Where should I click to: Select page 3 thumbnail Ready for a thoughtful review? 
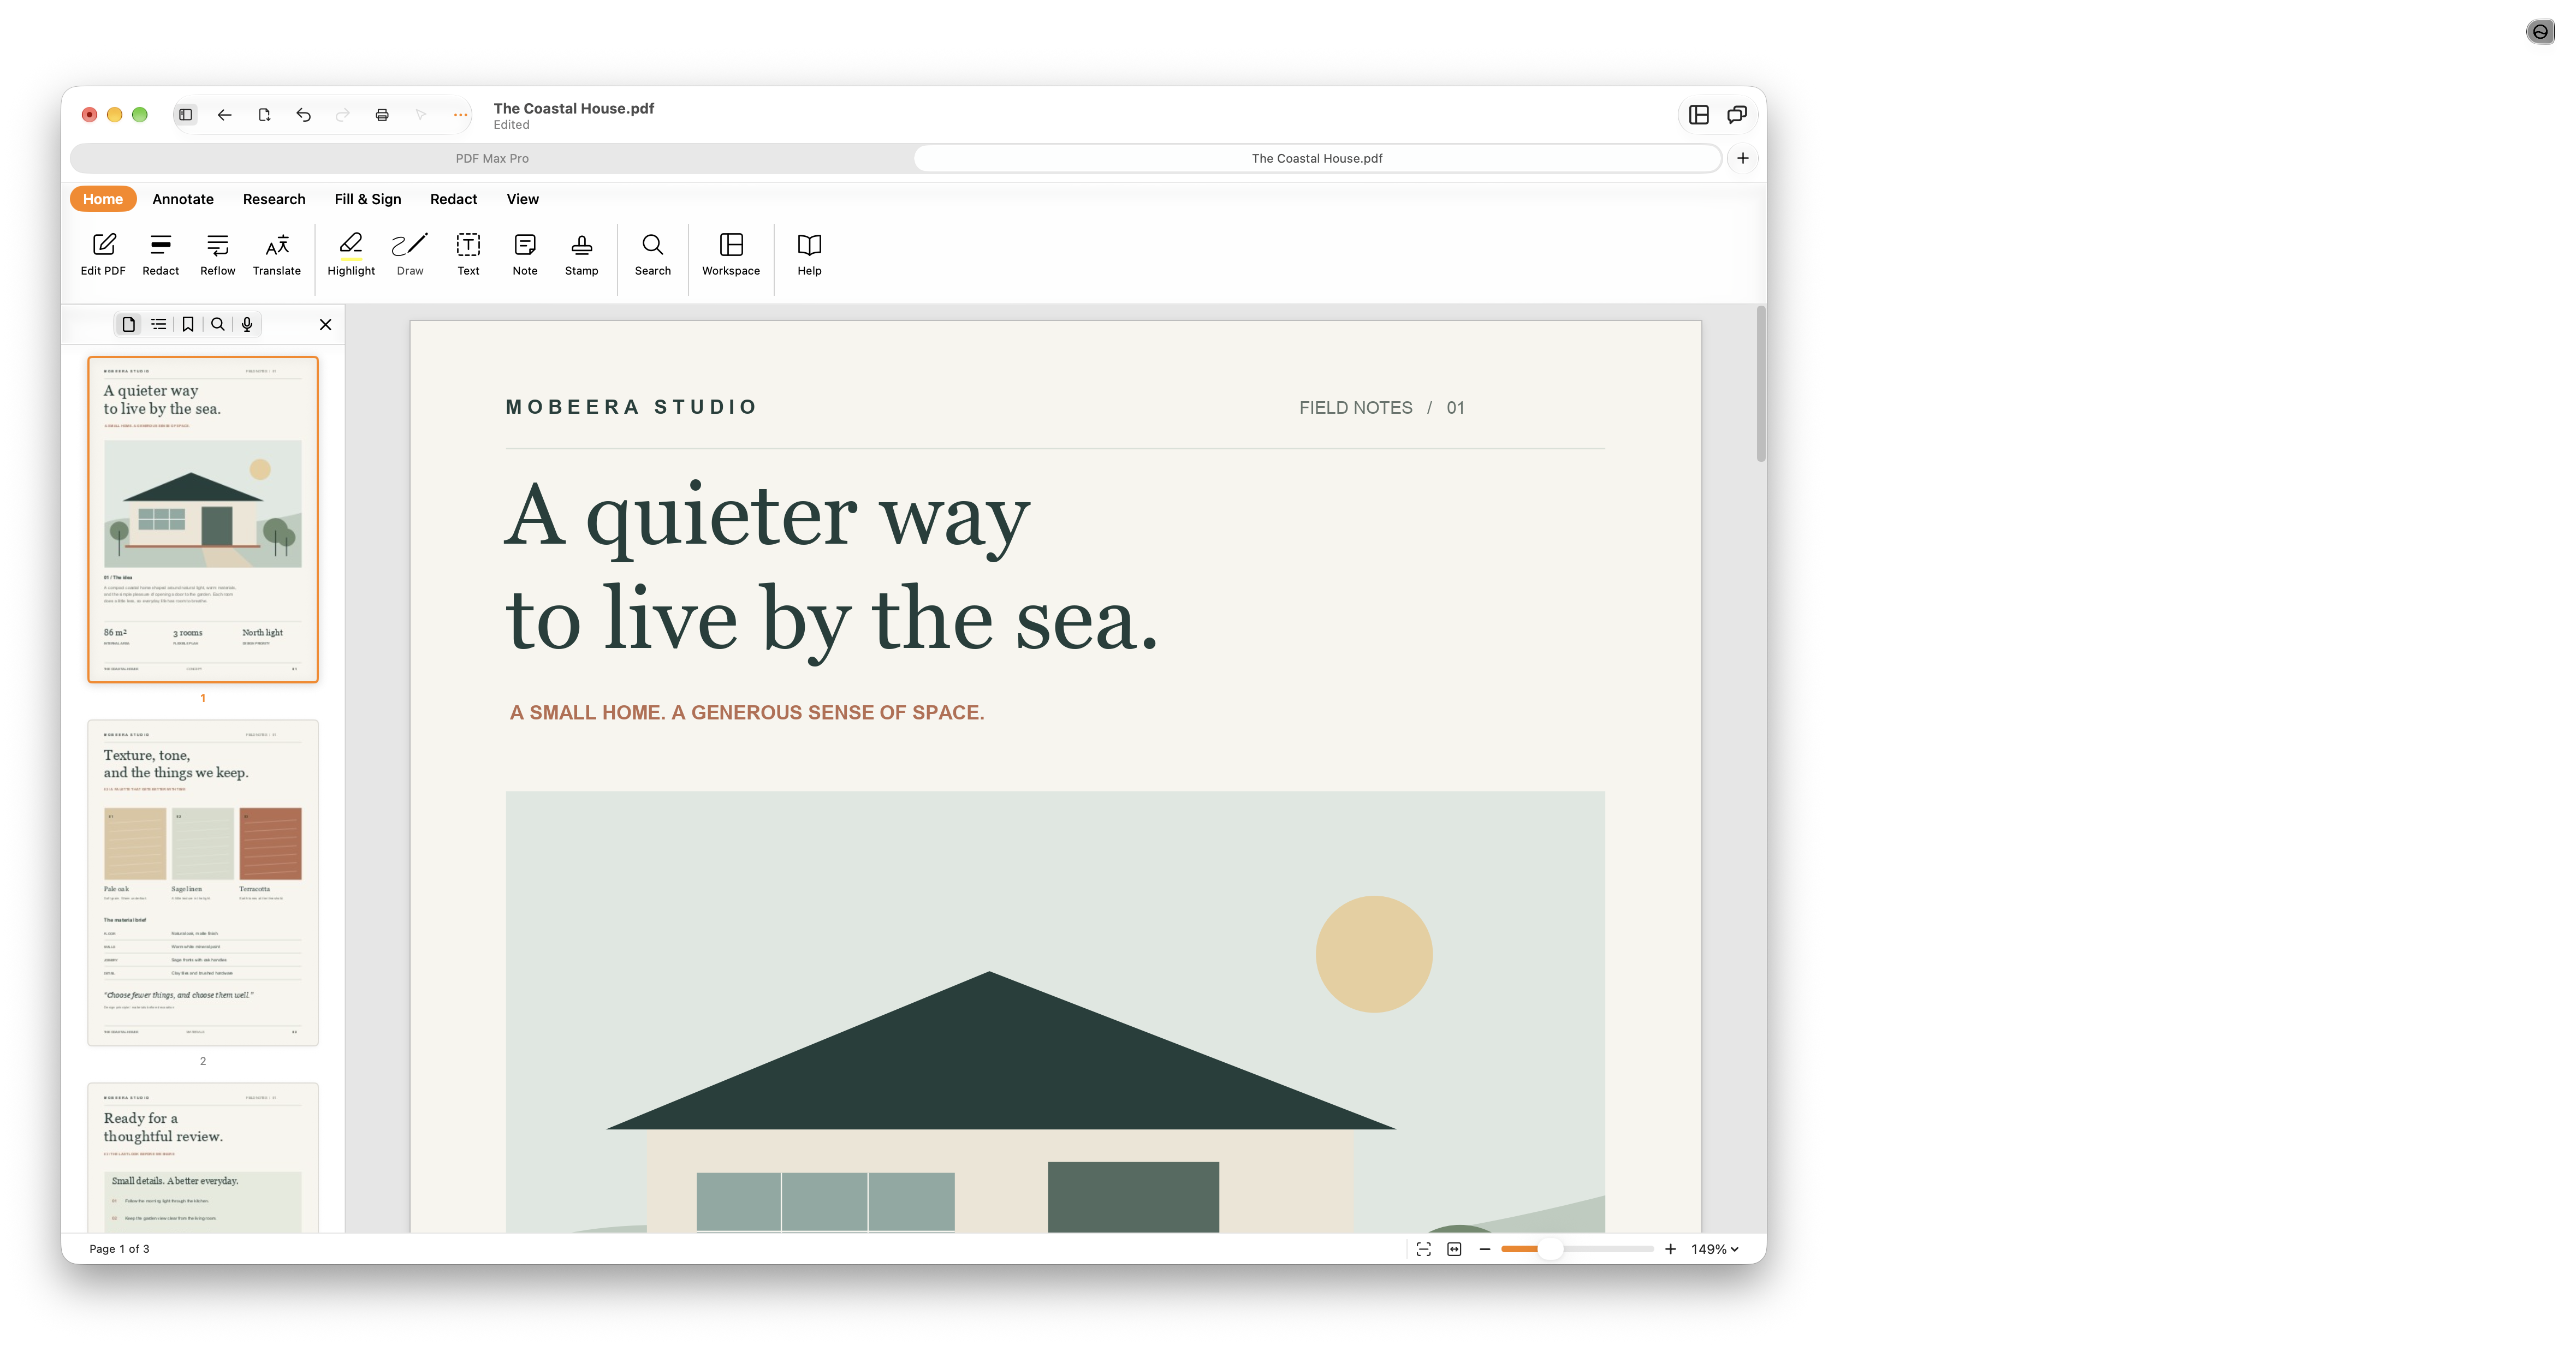(203, 1158)
